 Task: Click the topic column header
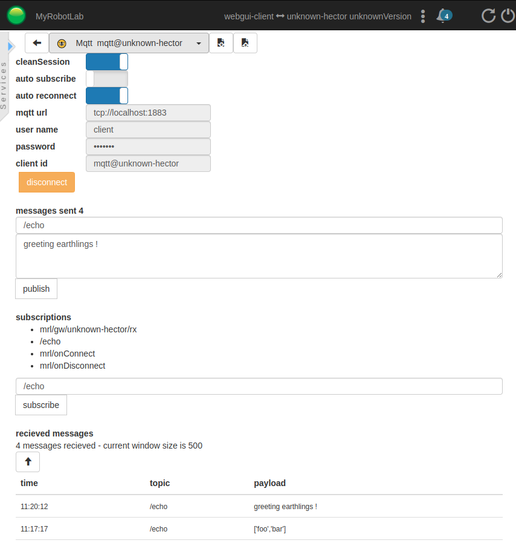pos(160,483)
